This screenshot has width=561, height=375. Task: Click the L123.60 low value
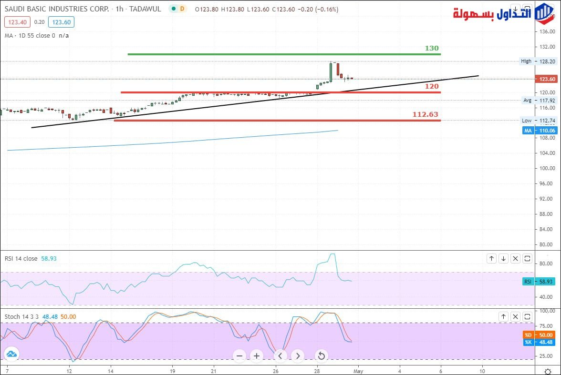[258, 10]
